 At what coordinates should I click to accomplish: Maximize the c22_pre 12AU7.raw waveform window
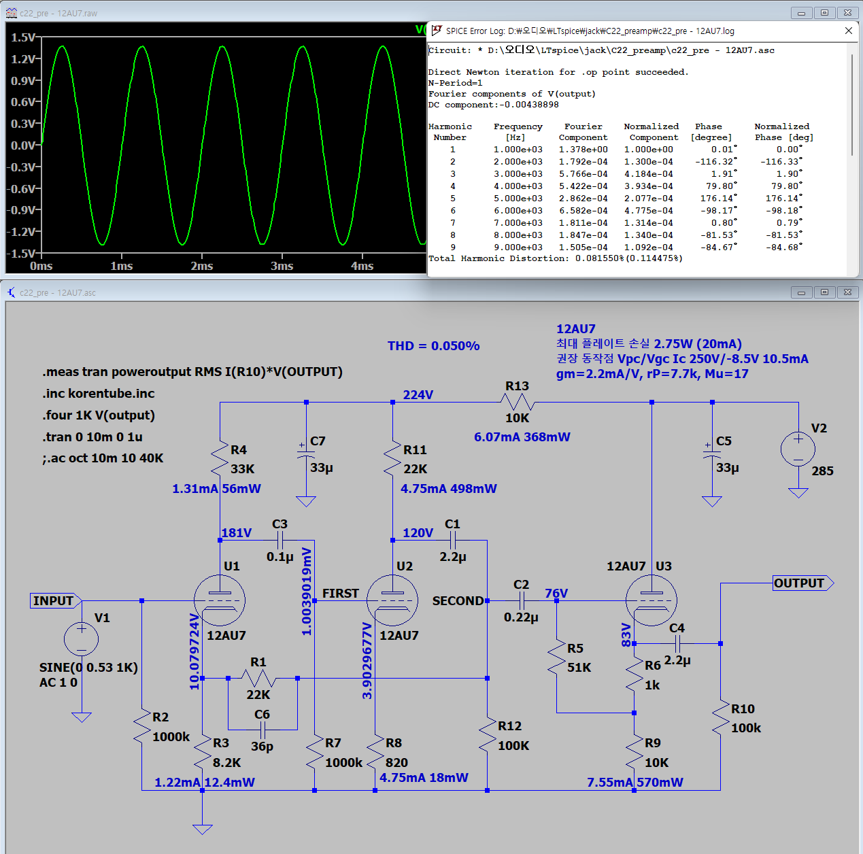click(x=824, y=13)
